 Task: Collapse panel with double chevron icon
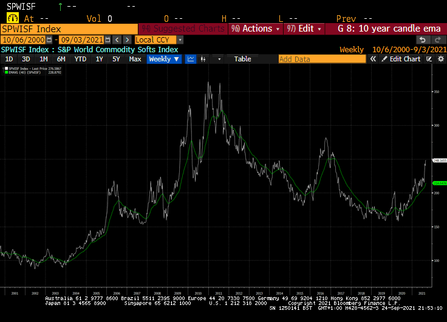click(374, 59)
